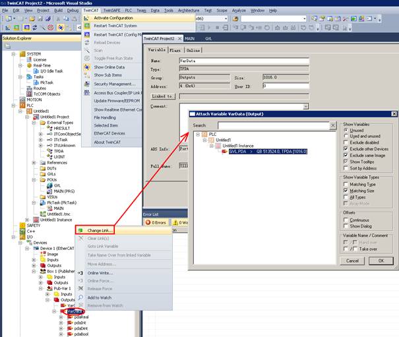Collapse the PLC node in variable dialog
Viewport: 399px width, 337px height.
click(199, 134)
